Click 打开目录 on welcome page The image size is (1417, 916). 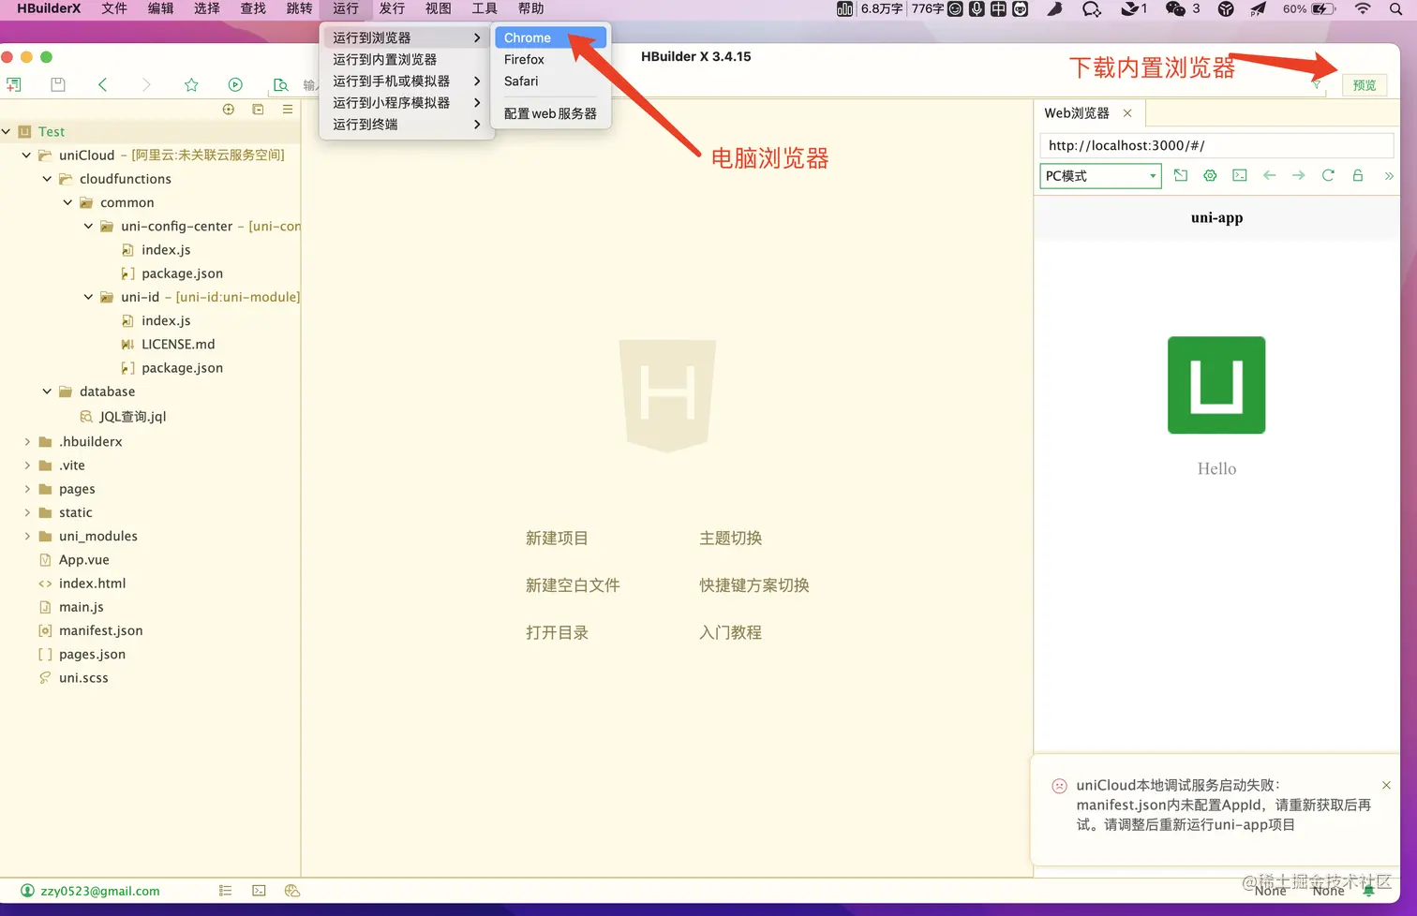[557, 632]
